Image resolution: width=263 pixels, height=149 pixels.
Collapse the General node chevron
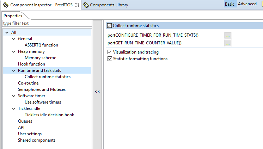14,39
